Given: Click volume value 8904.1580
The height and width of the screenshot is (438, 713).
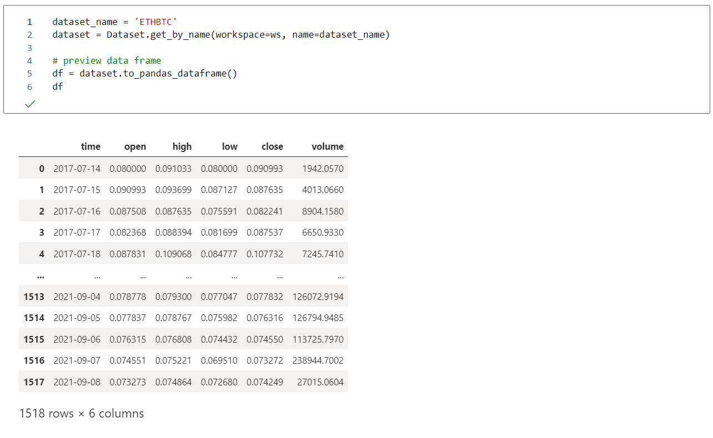Looking at the screenshot, I should pyautogui.click(x=323, y=211).
